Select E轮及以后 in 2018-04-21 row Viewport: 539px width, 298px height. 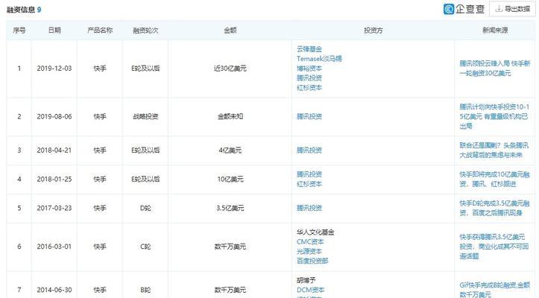point(145,150)
